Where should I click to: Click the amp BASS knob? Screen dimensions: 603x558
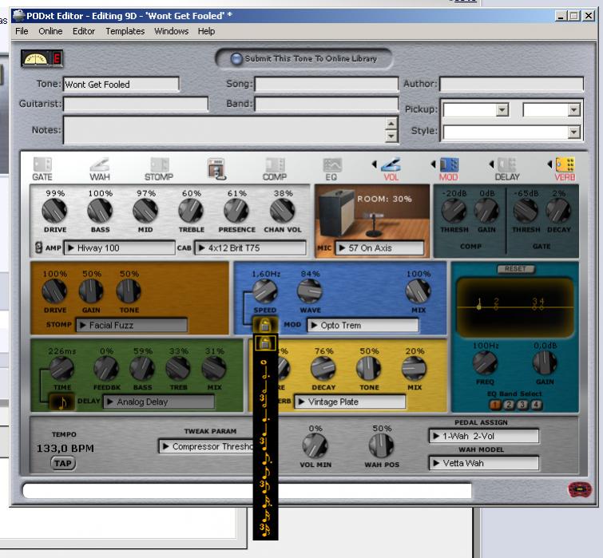[x=100, y=211]
